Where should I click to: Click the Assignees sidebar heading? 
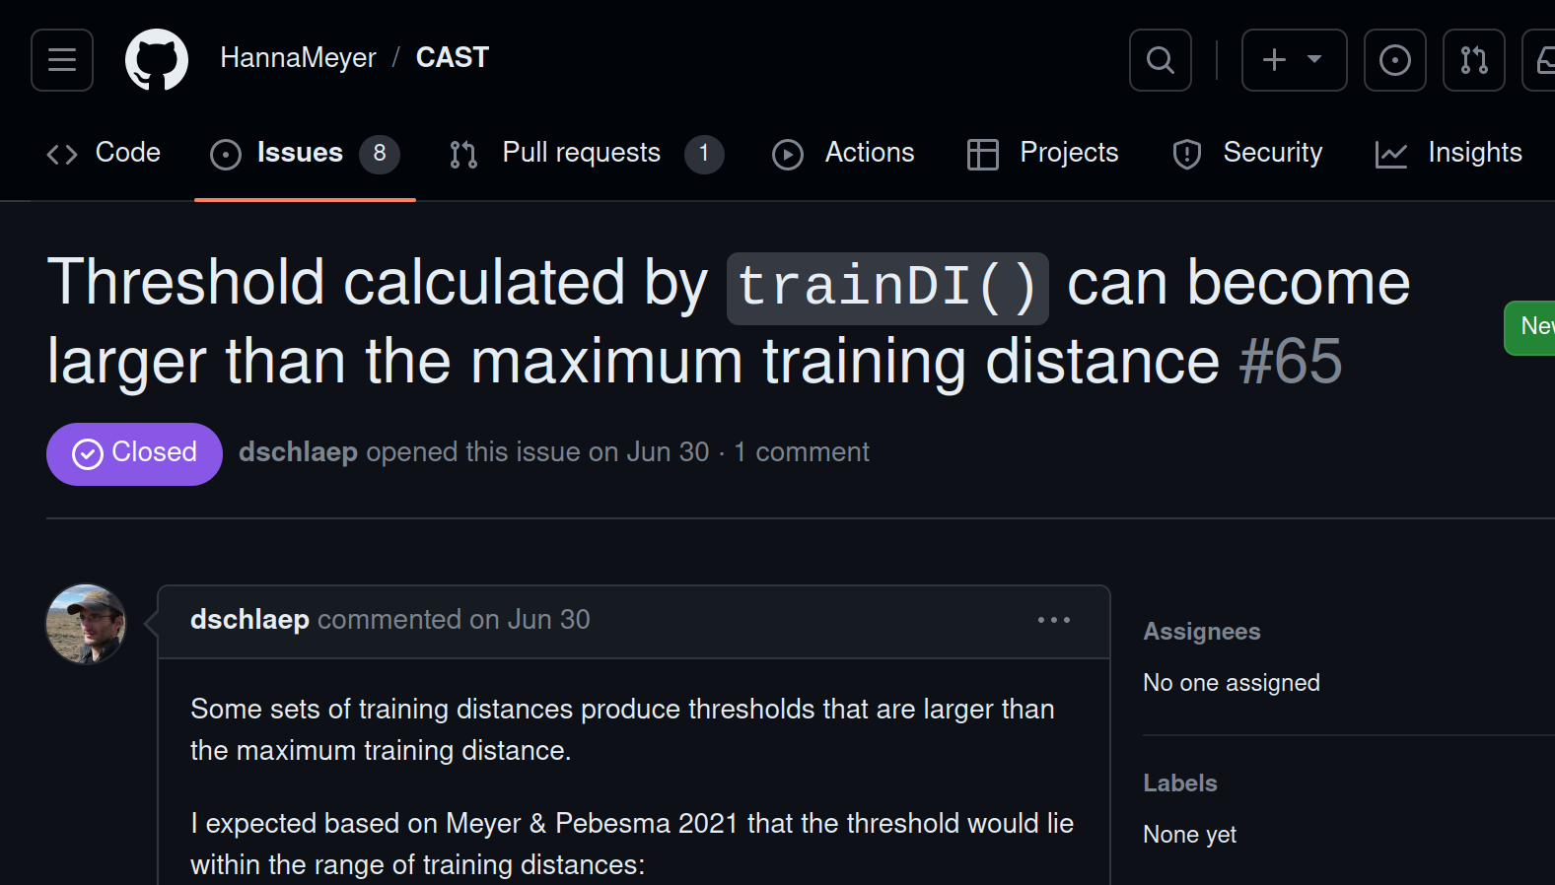(x=1202, y=632)
